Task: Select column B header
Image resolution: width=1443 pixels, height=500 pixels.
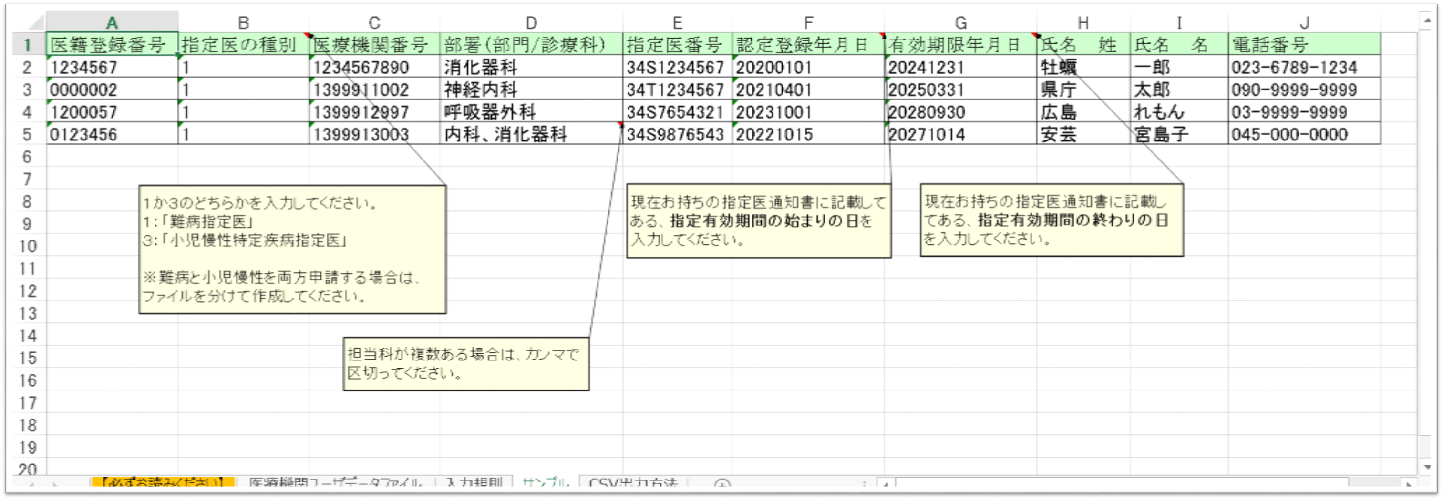Action: [244, 22]
